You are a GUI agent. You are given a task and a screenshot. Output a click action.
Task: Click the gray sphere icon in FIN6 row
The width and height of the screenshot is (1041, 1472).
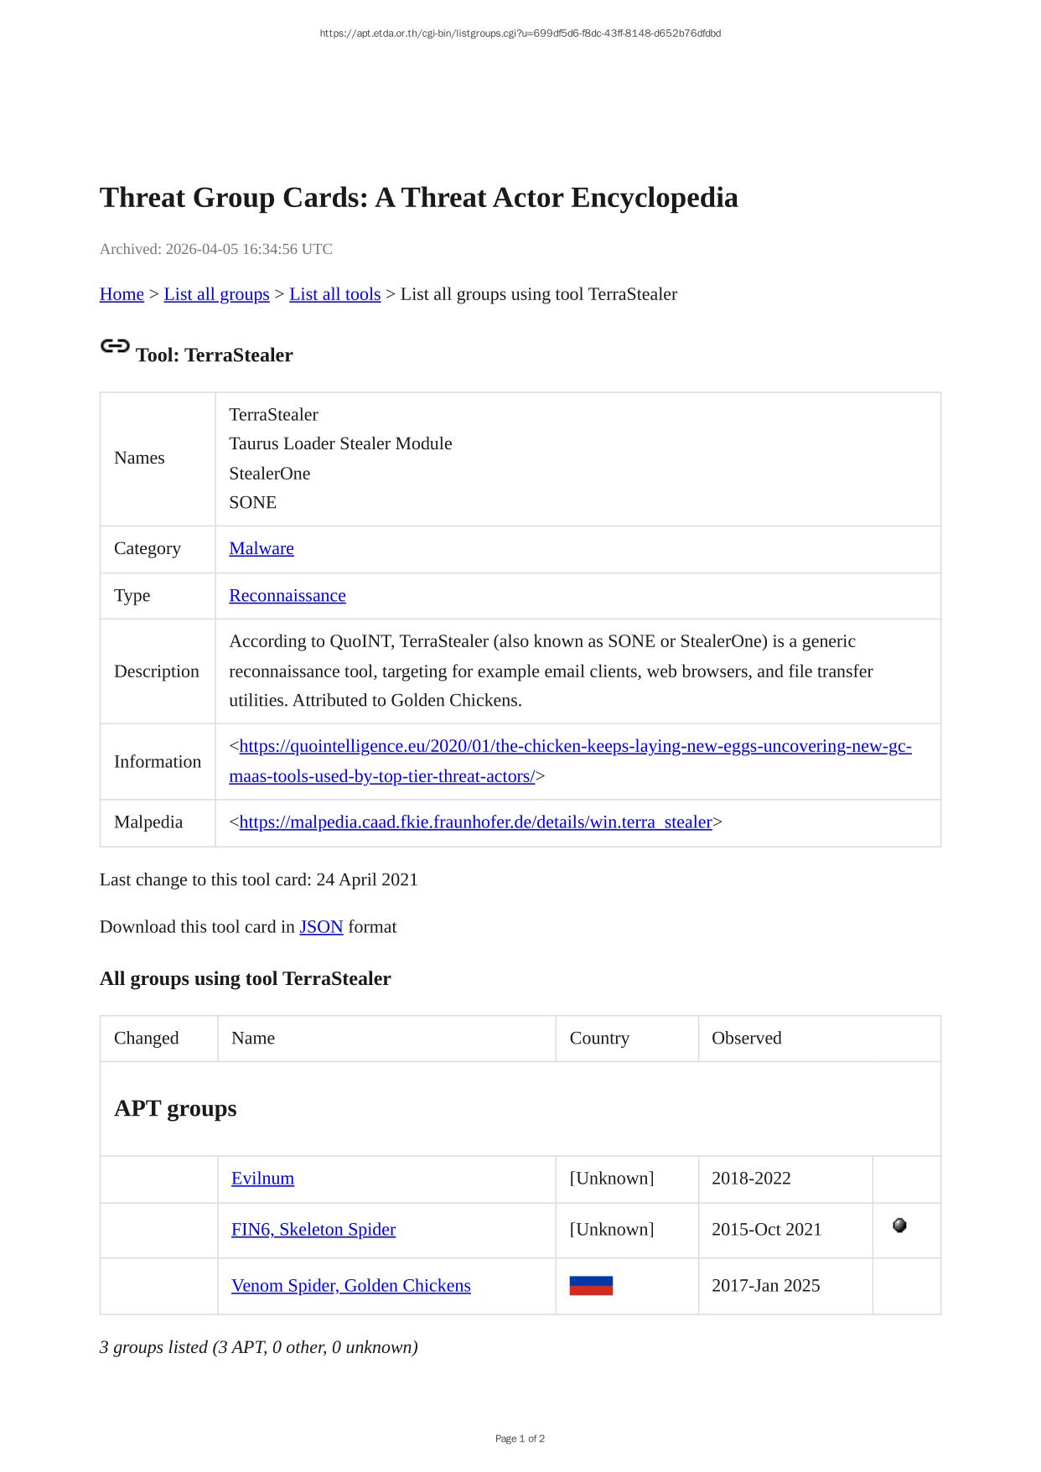[899, 1226]
